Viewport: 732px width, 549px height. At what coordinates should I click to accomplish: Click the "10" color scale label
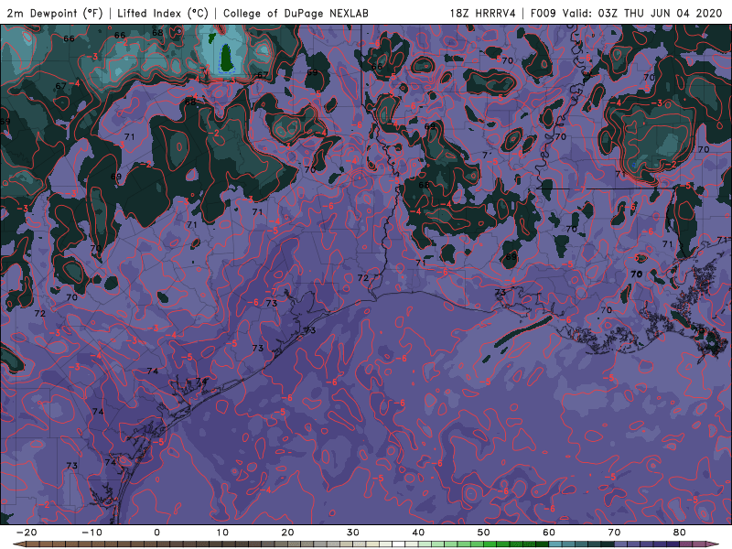click(222, 533)
